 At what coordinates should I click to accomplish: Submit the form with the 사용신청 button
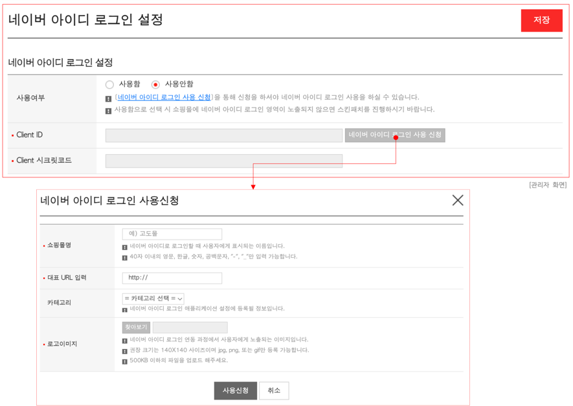tap(236, 391)
